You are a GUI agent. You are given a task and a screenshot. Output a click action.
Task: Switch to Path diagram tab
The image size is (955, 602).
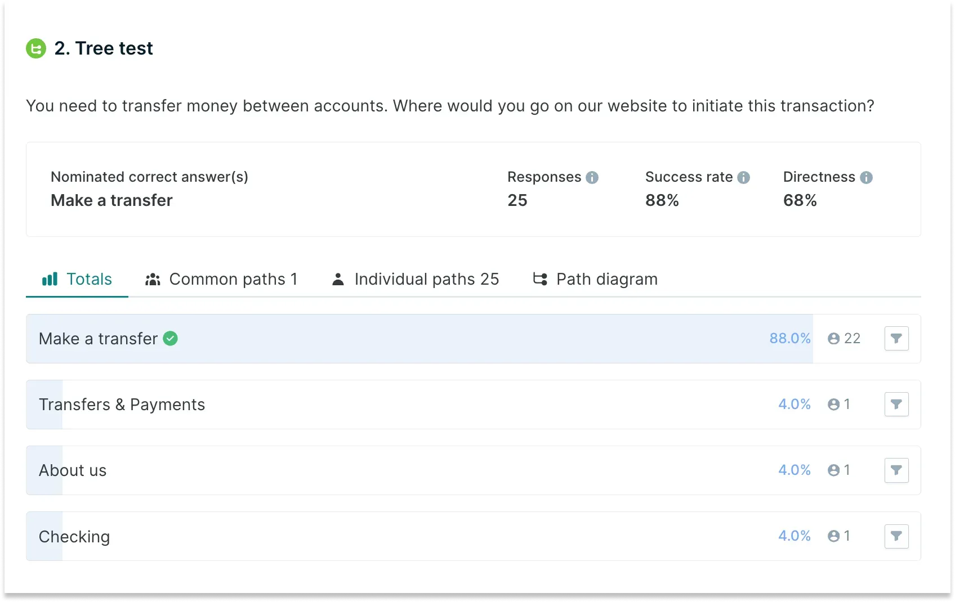(595, 279)
